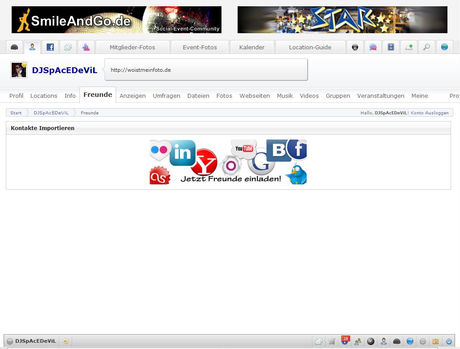460x349 pixels.
Task: Open the chat bubbles icon in top navigation
Action: click(373, 47)
